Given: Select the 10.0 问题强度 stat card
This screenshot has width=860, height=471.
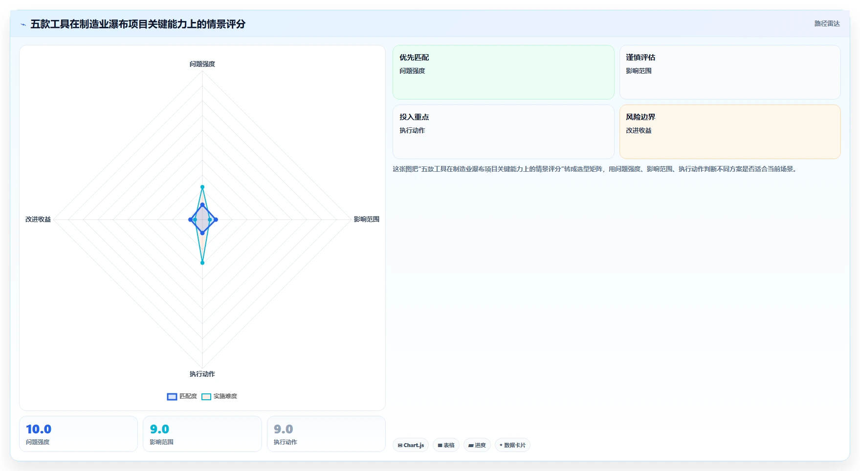Looking at the screenshot, I should click(x=78, y=434).
